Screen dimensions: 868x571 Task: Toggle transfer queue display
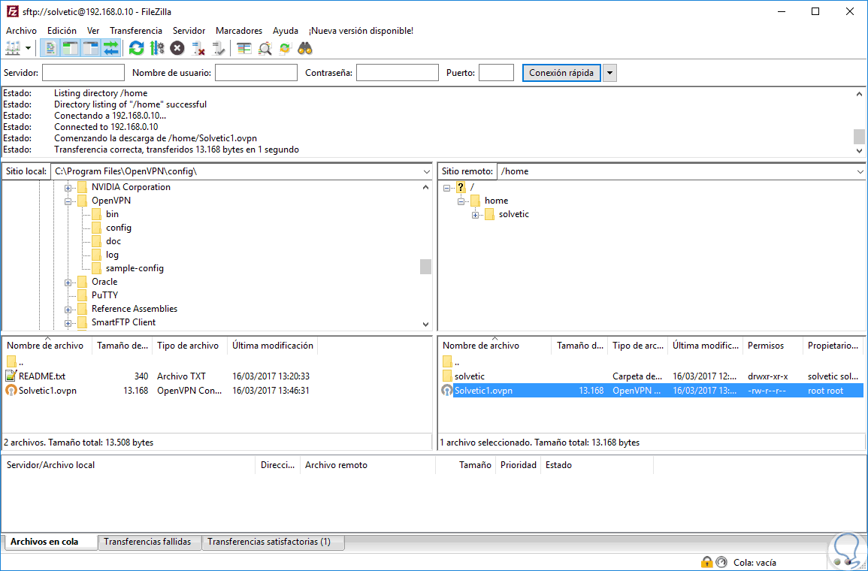tap(110, 48)
